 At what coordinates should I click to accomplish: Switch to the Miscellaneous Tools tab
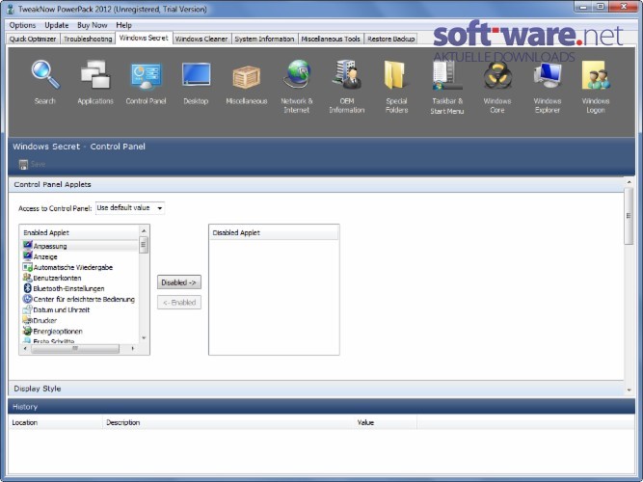(331, 39)
